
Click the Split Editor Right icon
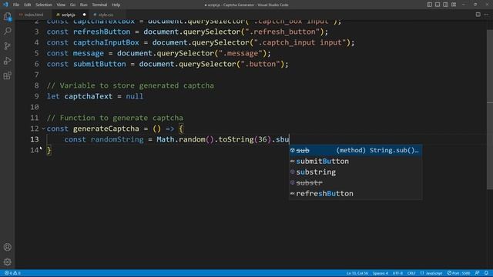click(478, 15)
